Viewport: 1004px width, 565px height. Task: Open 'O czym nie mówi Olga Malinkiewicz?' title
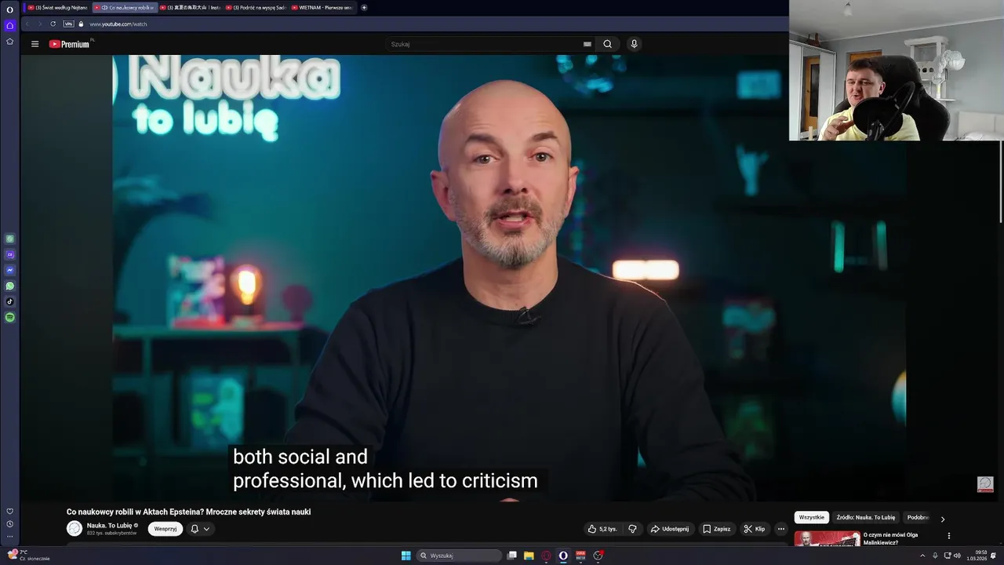[x=890, y=539]
